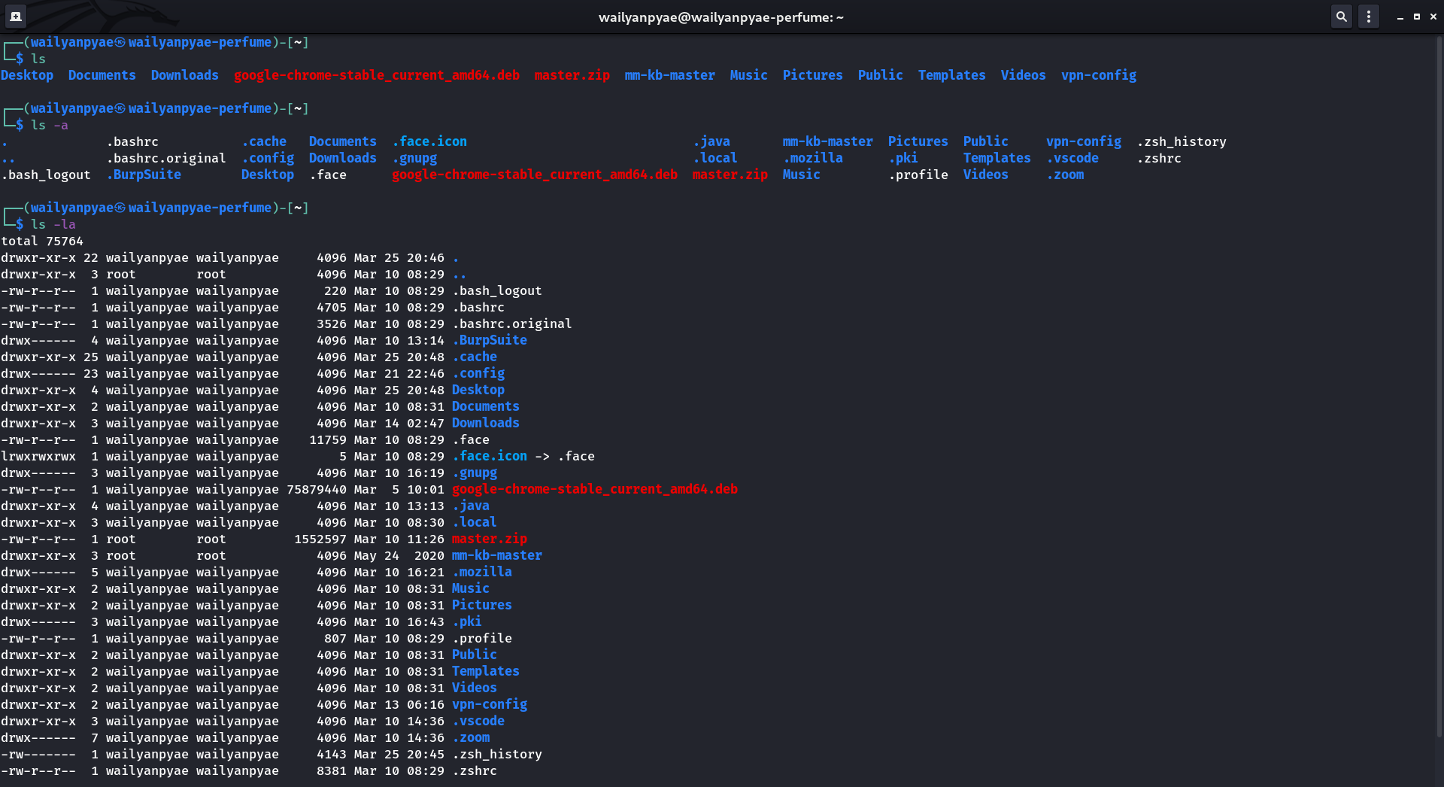Close the terminal window
Viewport: 1444px width, 787px height.
(1433, 17)
